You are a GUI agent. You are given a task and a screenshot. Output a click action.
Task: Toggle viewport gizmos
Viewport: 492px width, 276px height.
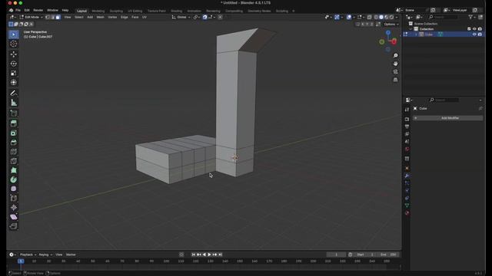tap(337, 17)
